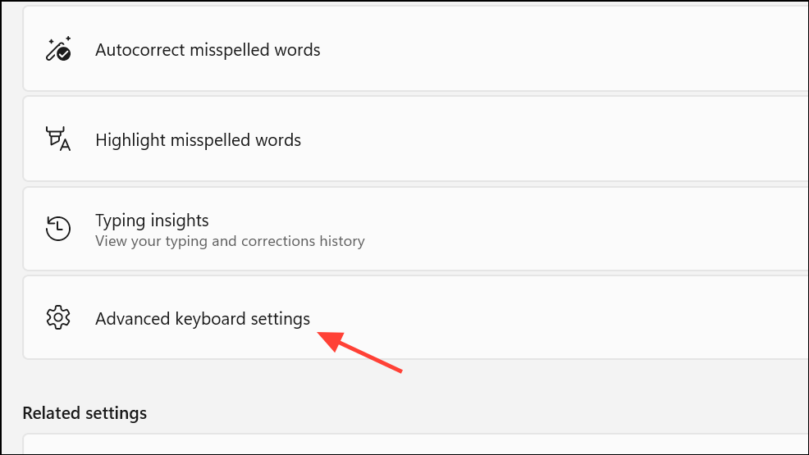The image size is (809, 455).
Task: Open Advanced keyboard settings
Action: [x=203, y=318]
